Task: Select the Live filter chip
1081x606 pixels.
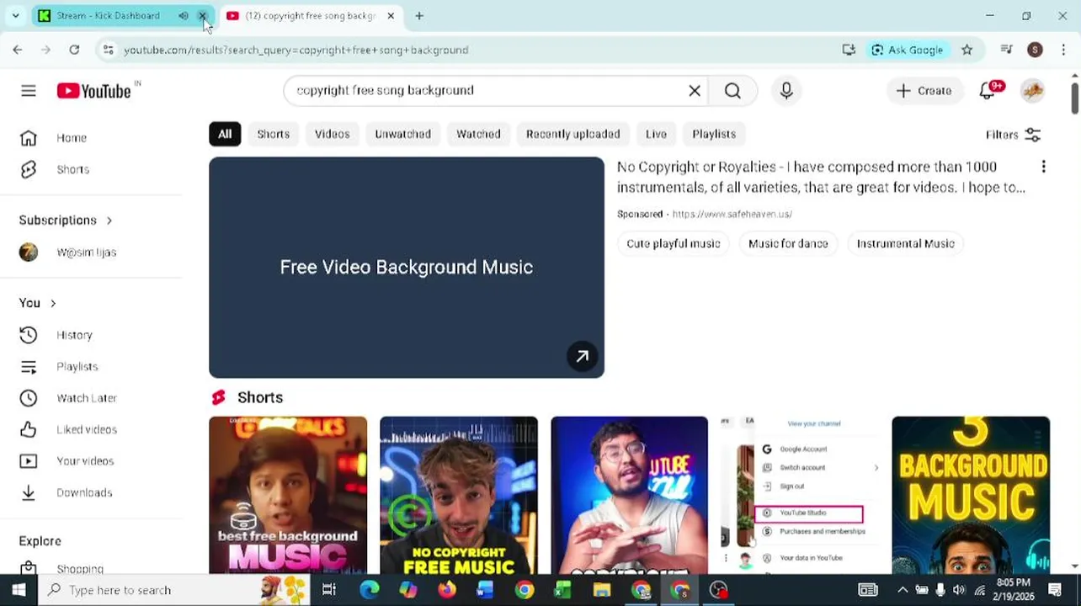Action: pyautogui.click(x=656, y=134)
